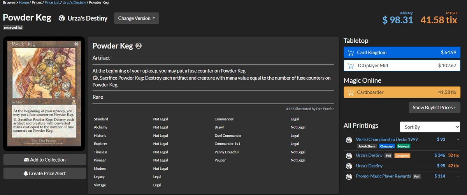Click the Duel Commander format label
Image resolution: width=467 pixels, height=195 pixels.
coord(228,136)
